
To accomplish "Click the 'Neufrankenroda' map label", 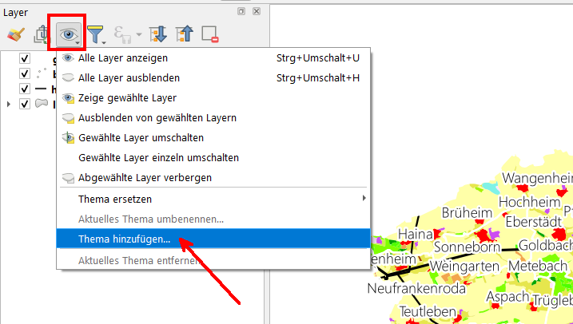I will 416,289.
